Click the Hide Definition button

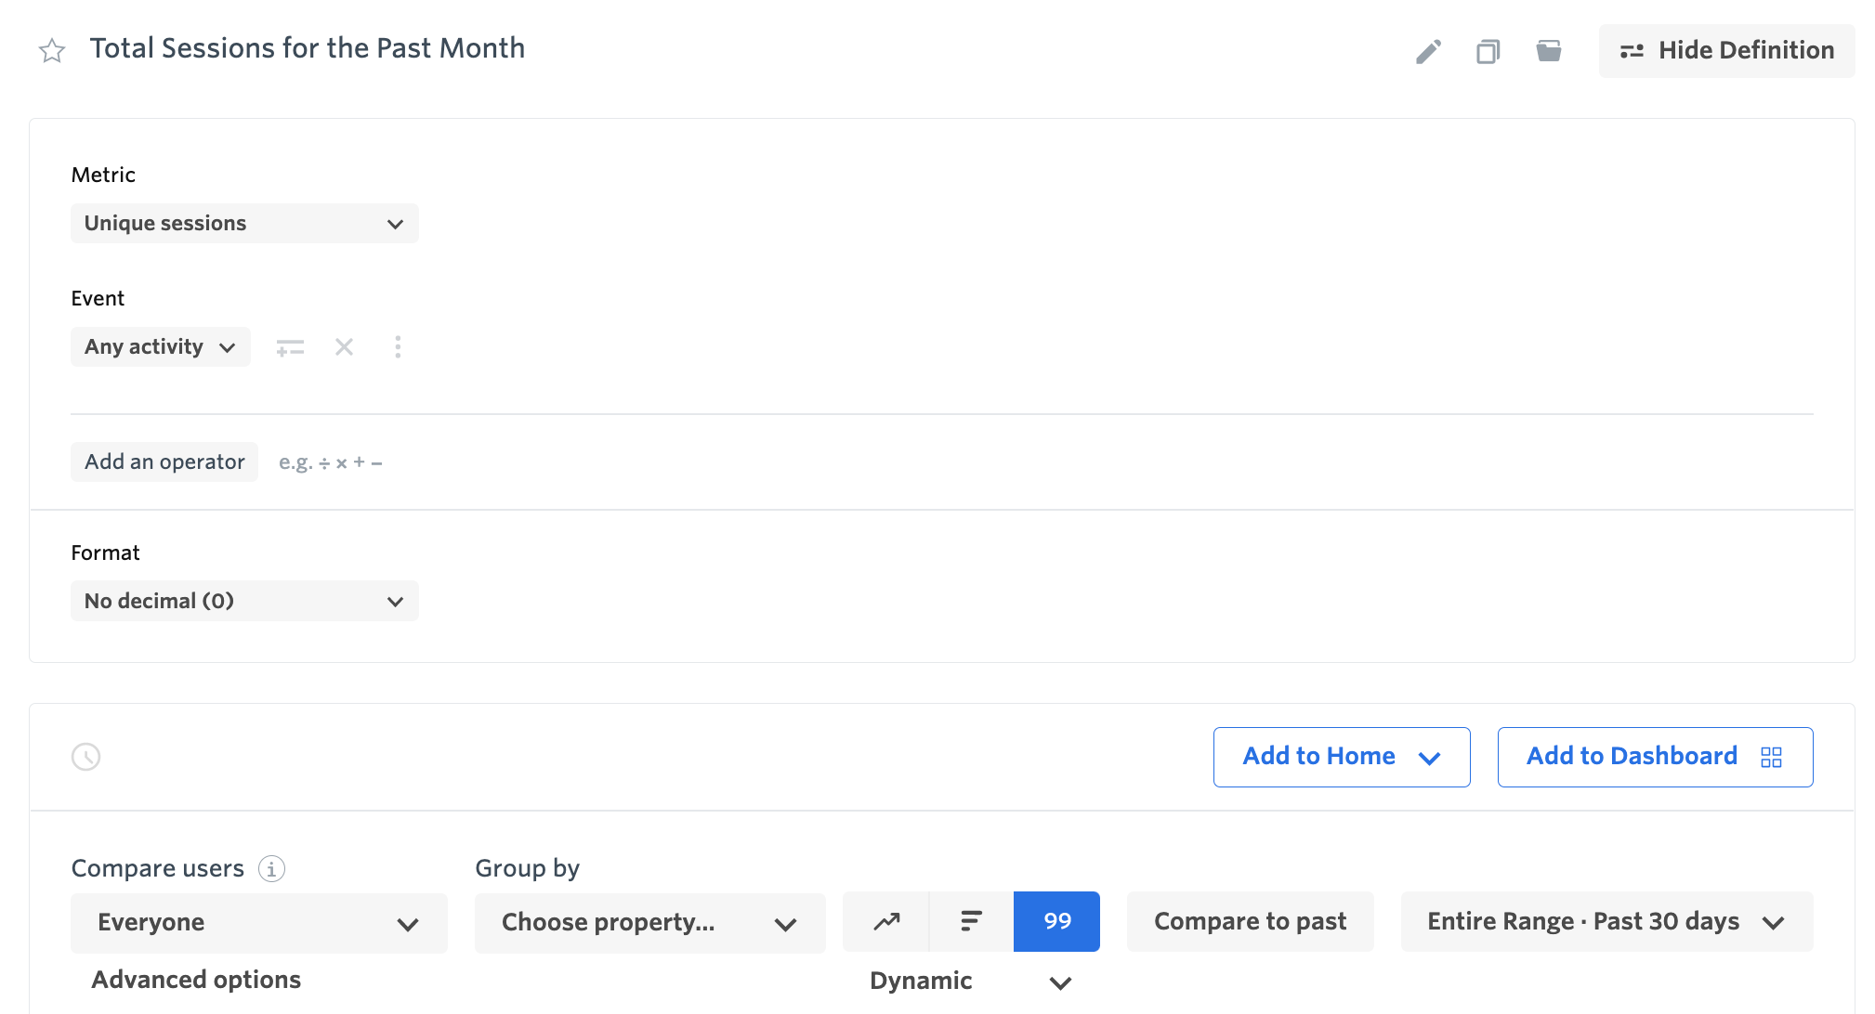tap(1726, 51)
